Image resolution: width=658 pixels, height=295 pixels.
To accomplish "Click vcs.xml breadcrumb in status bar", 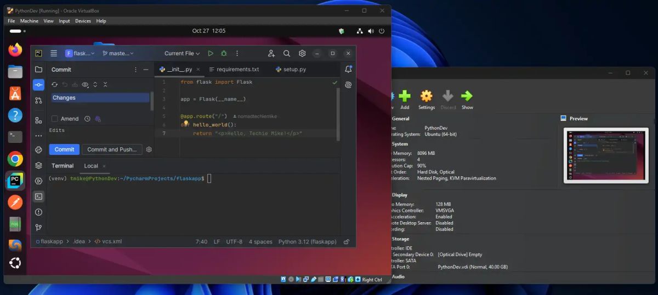I will [108, 241].
